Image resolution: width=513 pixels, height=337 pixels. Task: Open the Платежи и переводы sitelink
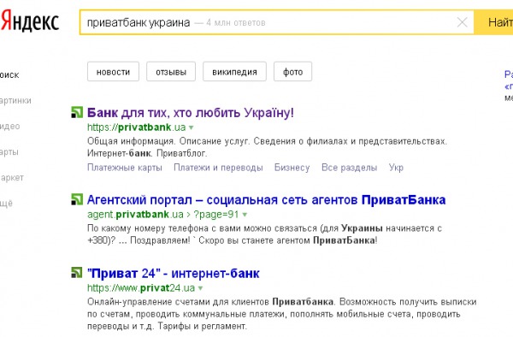tap(218, 167)
